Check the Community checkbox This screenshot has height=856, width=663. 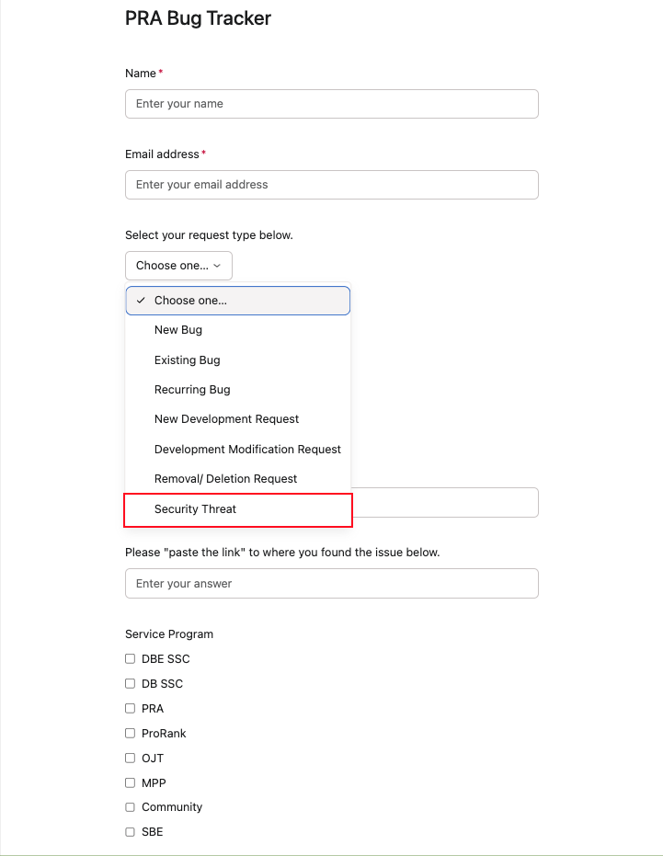click(130, 807)
